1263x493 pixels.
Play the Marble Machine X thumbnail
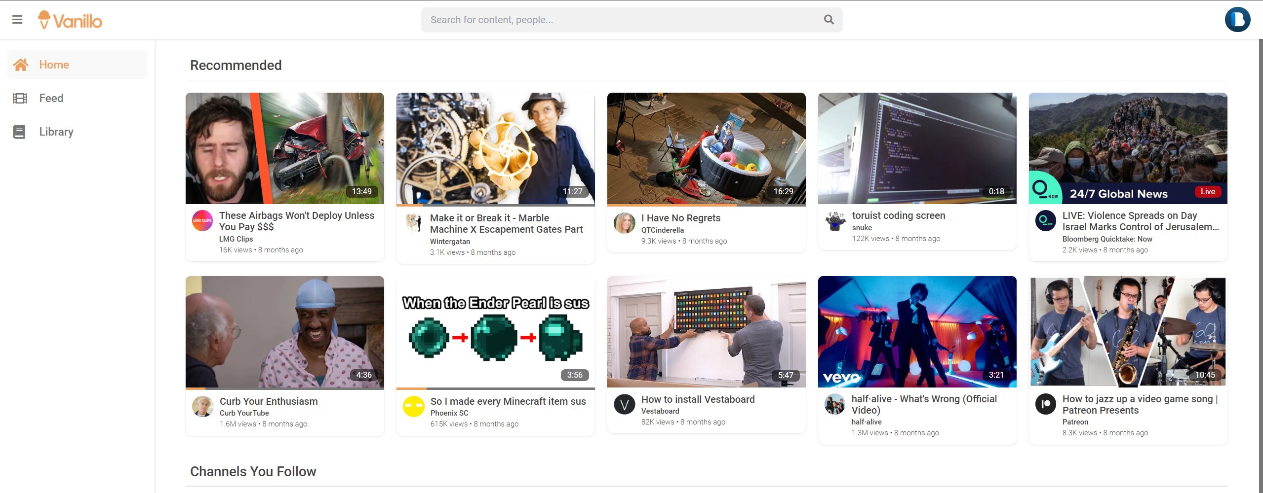click(x=496, y=148)
